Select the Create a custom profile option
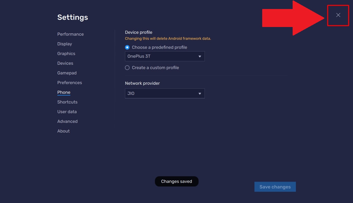Image resolution: width=353 pixels, height=203 pixels. [x=127, y=67]
